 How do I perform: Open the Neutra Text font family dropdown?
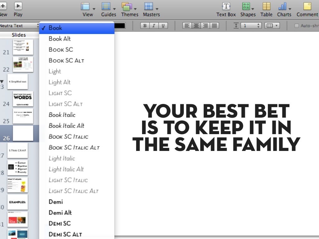[x=19, y=26]
